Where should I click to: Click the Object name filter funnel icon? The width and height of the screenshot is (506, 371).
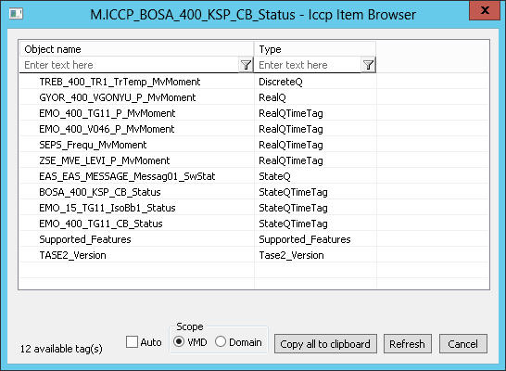tap(246, 65)
